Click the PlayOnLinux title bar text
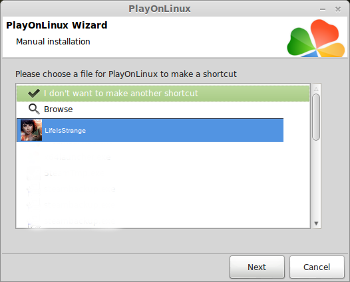Screen dimensions: 350x282 pos(160,9)
